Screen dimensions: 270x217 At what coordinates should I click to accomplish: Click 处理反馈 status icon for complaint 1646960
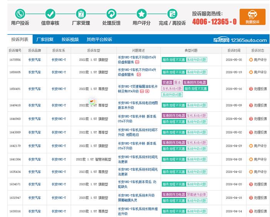tap(251, 119)
